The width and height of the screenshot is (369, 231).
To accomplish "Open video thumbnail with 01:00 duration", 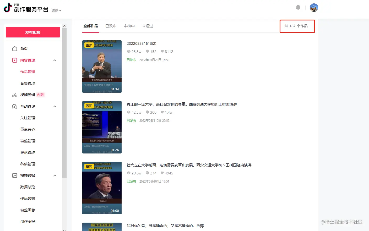I will 102,188.
